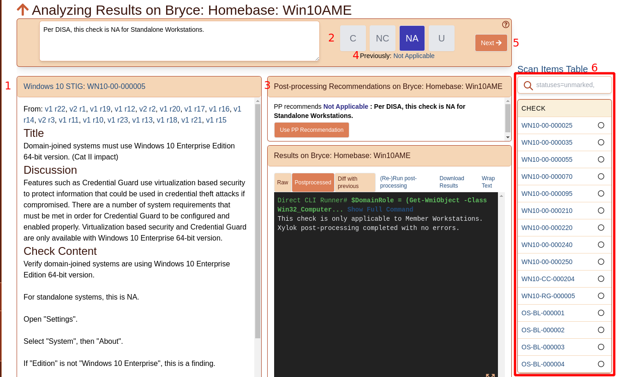Viewport: 617px width, 377px height.
Task: Open the Previously: Not Applicable link
Action: pyautogui.click(x=414, y=56)
